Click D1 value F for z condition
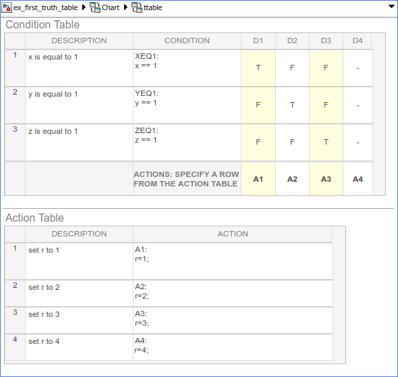Viewport: 398px width, 377px height. coord(258,142)
